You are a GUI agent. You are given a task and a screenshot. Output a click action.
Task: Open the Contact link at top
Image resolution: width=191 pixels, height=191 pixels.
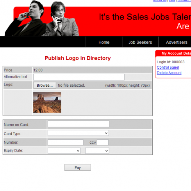[x=184, y=1]
